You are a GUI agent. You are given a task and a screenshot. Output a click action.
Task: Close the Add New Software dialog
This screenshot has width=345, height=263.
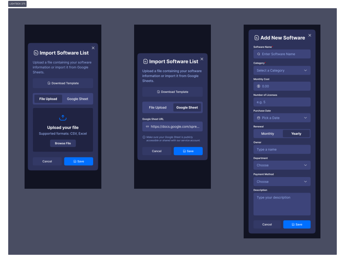[310, 35]
